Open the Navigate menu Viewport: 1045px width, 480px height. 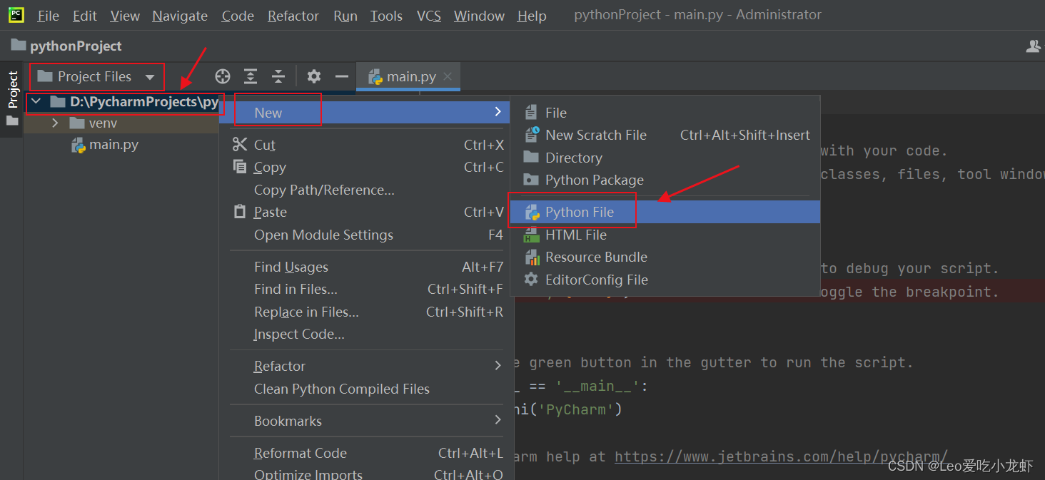tap(180, 16)
